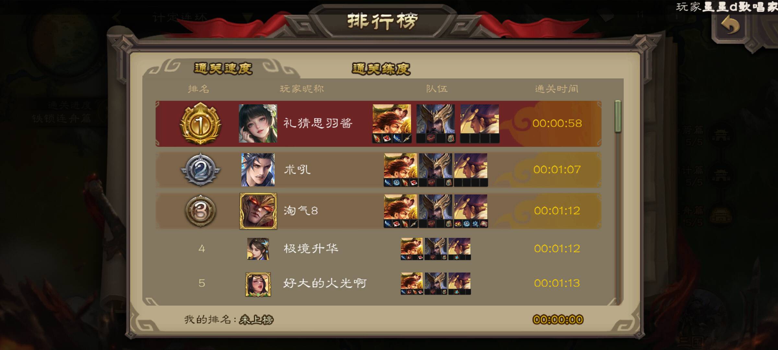Click the bronze rank 3 medal
The width and height of the screenshot is (778, 350).
(x=201, y=211)
